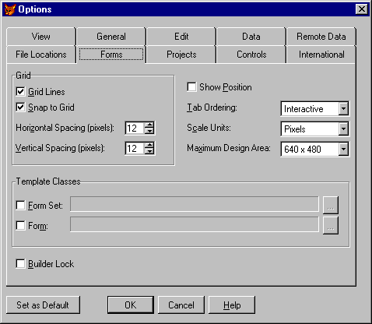The height and width of the screenshot is (324, 372).
Task: Click the Horizontal Spacing value field
Action: 135,128
